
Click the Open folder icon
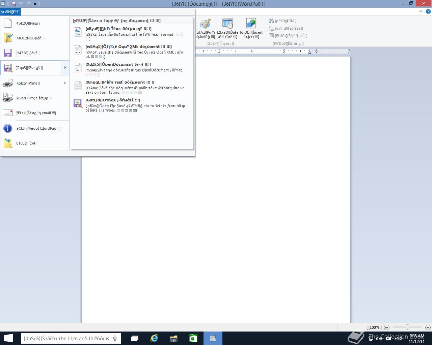click(8, 38)
